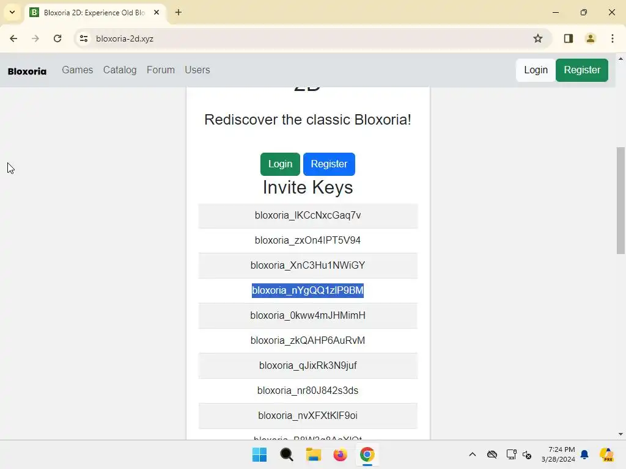The image size is (626, 469).
Task: Select key bloxoria_XnC3Hu1NWiGY
Action: click(308, 266)
